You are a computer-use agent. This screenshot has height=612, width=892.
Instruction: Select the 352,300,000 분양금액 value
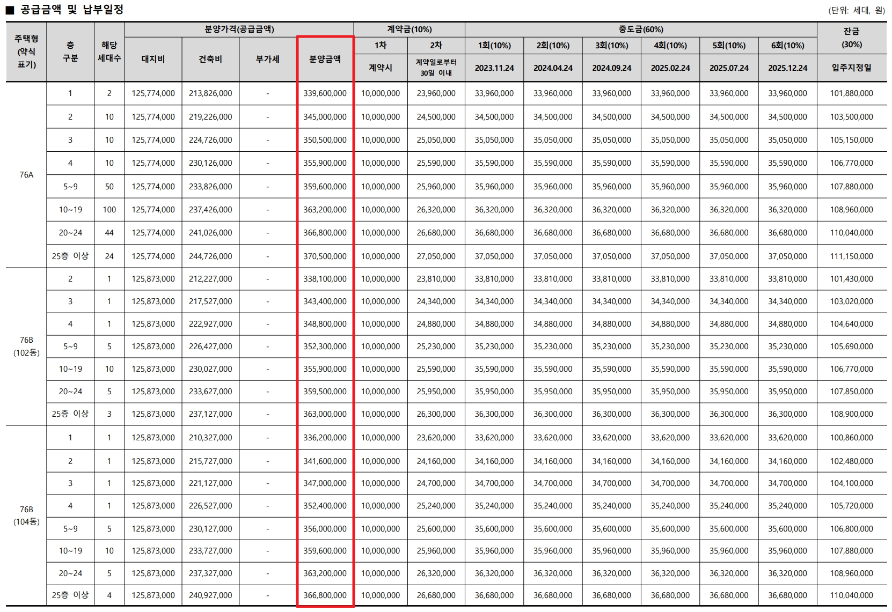(325, 346)
